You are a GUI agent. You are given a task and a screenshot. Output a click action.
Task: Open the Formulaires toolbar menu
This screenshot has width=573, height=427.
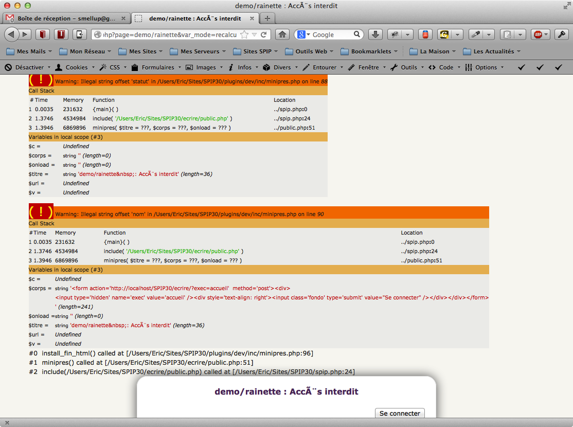point(156,67)
